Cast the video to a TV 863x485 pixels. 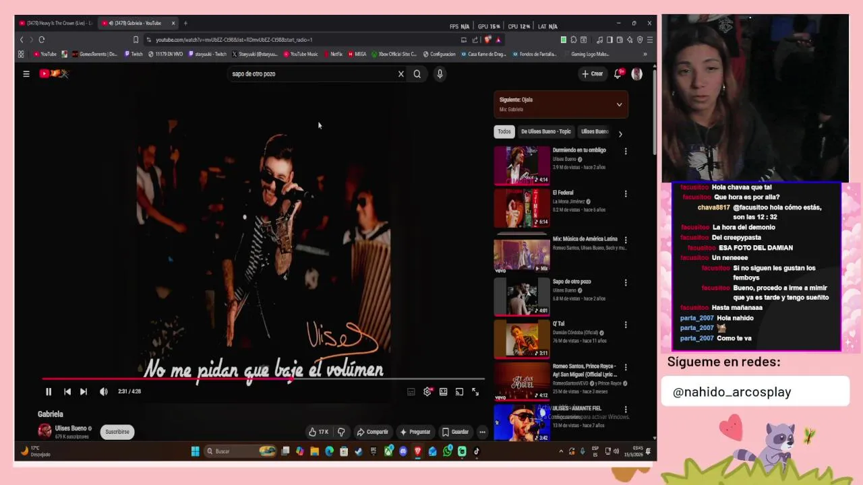tap(459, 391)
